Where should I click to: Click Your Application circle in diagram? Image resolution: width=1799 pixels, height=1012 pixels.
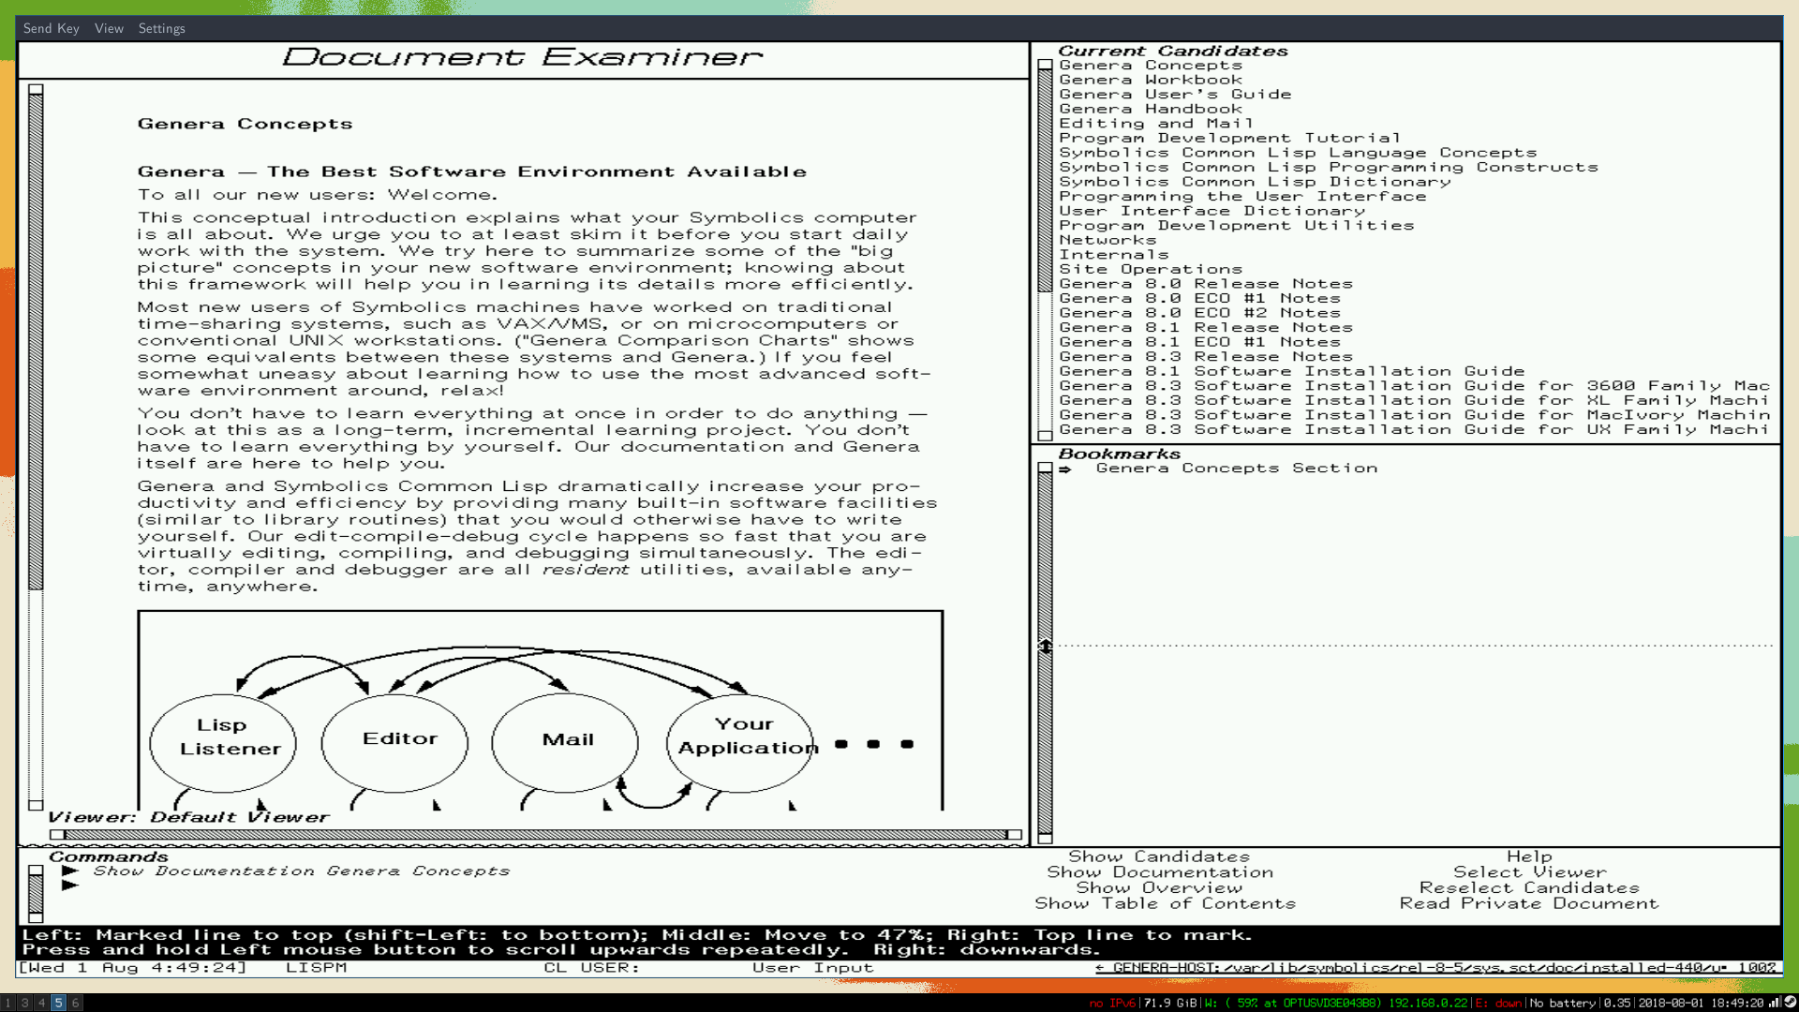pos(740,743)
